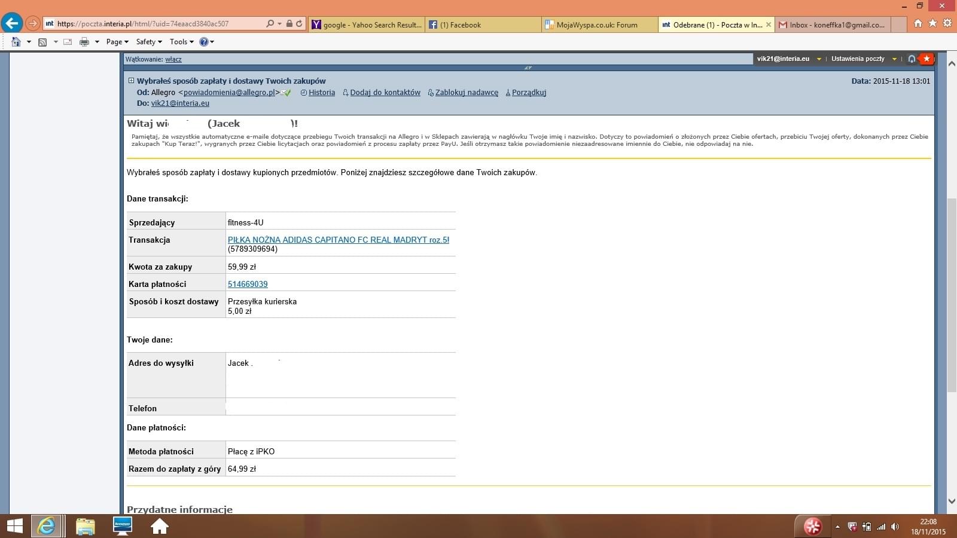
Task: Switch to the google - Yahoo Search tab
Action: pos(367,25)
